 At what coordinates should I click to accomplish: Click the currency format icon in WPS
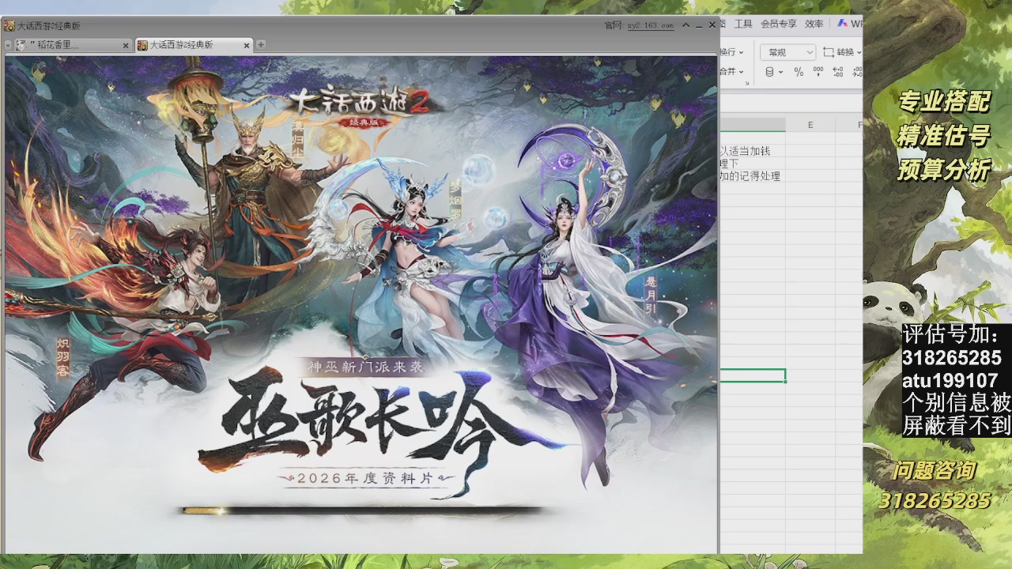(770, 72)
